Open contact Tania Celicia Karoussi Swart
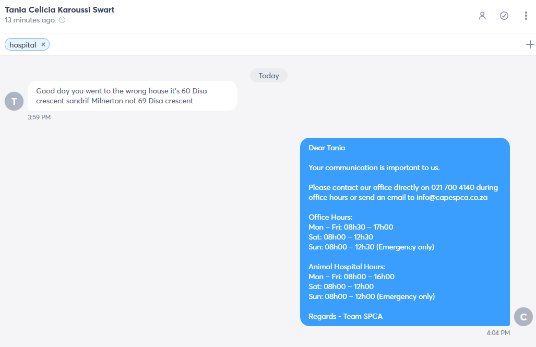Viewport: 536px width, 347px height. click(x=59, y=9)
